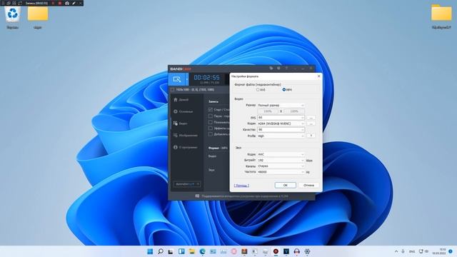Open the Windows Start menu

(150, 251)
